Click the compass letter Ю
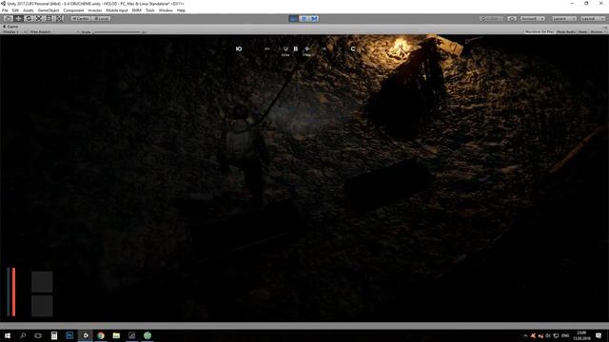The height and width of the screenshot is (342, 609). pyautogui.click(x=239, y=48)
